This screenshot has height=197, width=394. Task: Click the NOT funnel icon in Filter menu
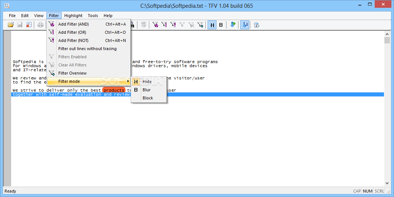coord(52,40)
